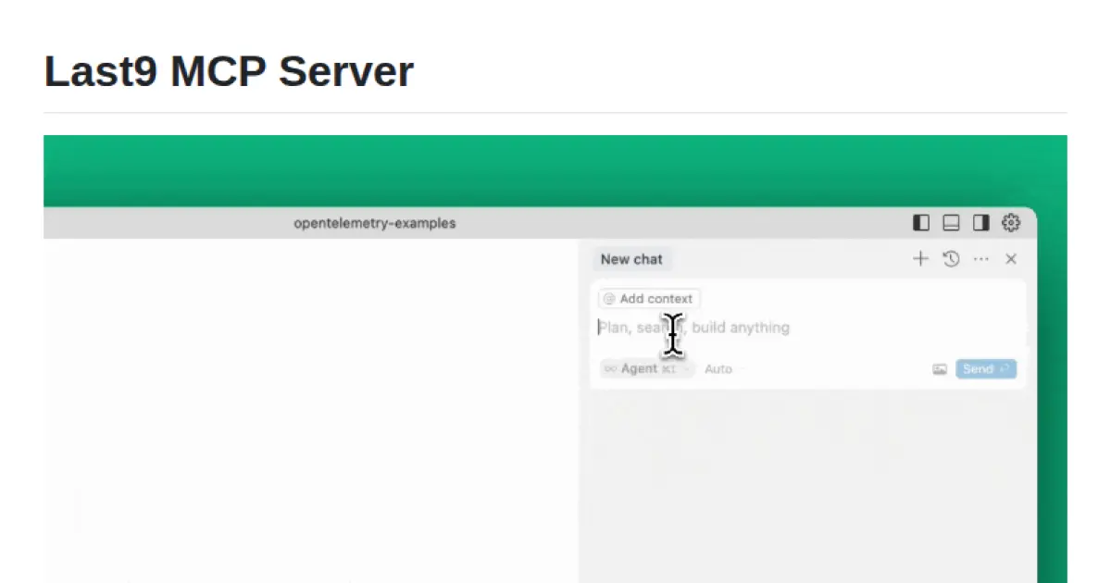
Task: Toggle the secondary side panel
Action: tap(980, 222)
